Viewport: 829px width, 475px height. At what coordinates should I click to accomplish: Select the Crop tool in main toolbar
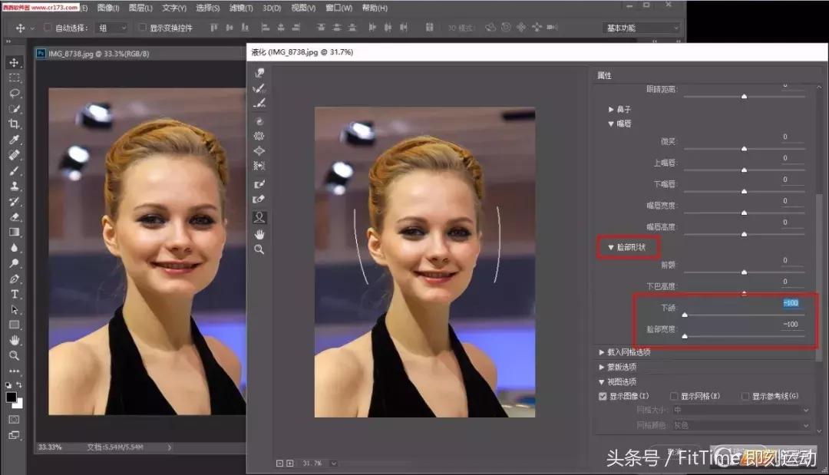14,124
